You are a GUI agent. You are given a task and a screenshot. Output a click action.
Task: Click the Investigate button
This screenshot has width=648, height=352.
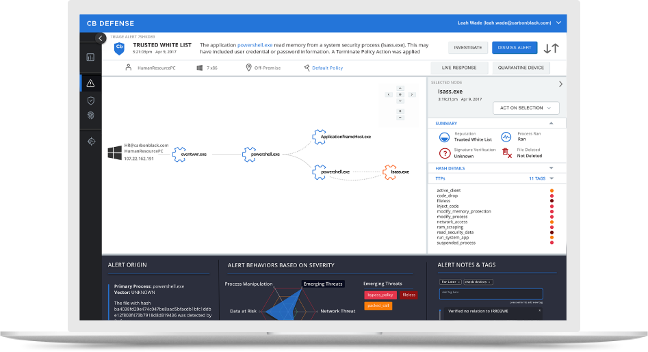pyautogui.click(x=468, y=48)
